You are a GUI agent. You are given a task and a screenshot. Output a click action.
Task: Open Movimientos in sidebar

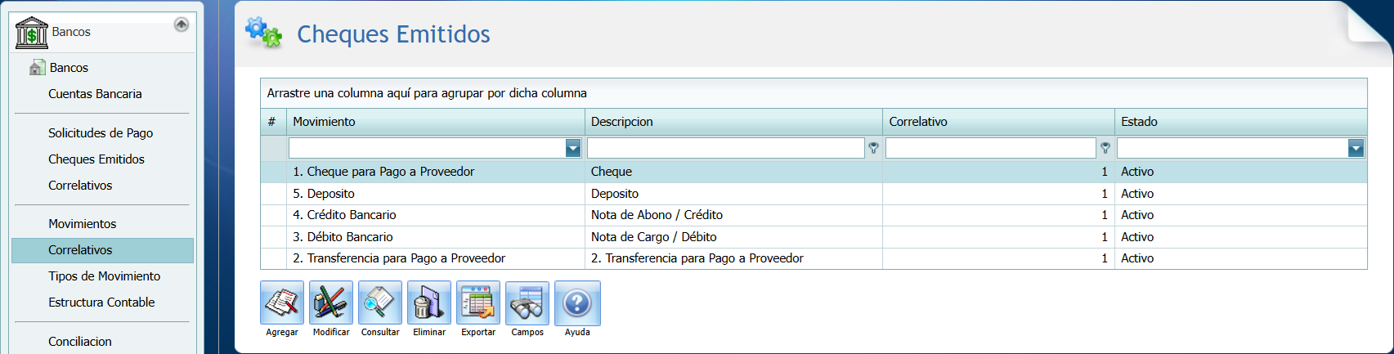click(82, 224)
